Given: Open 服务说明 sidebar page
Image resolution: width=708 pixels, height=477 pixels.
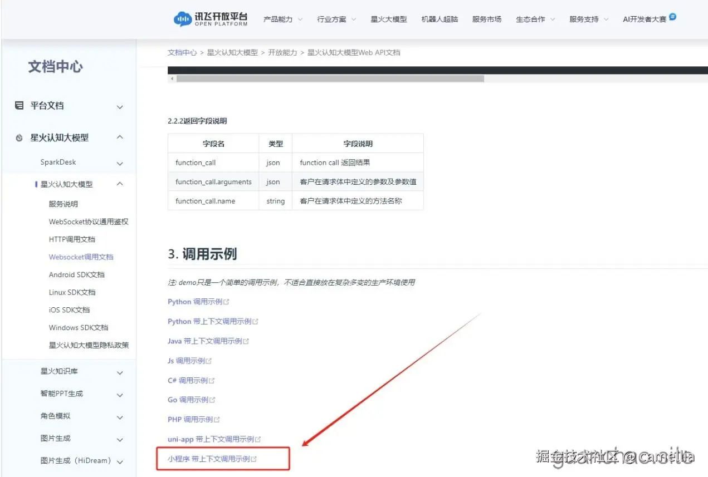Looking at the screenshot, I should (x=64, y=204).
